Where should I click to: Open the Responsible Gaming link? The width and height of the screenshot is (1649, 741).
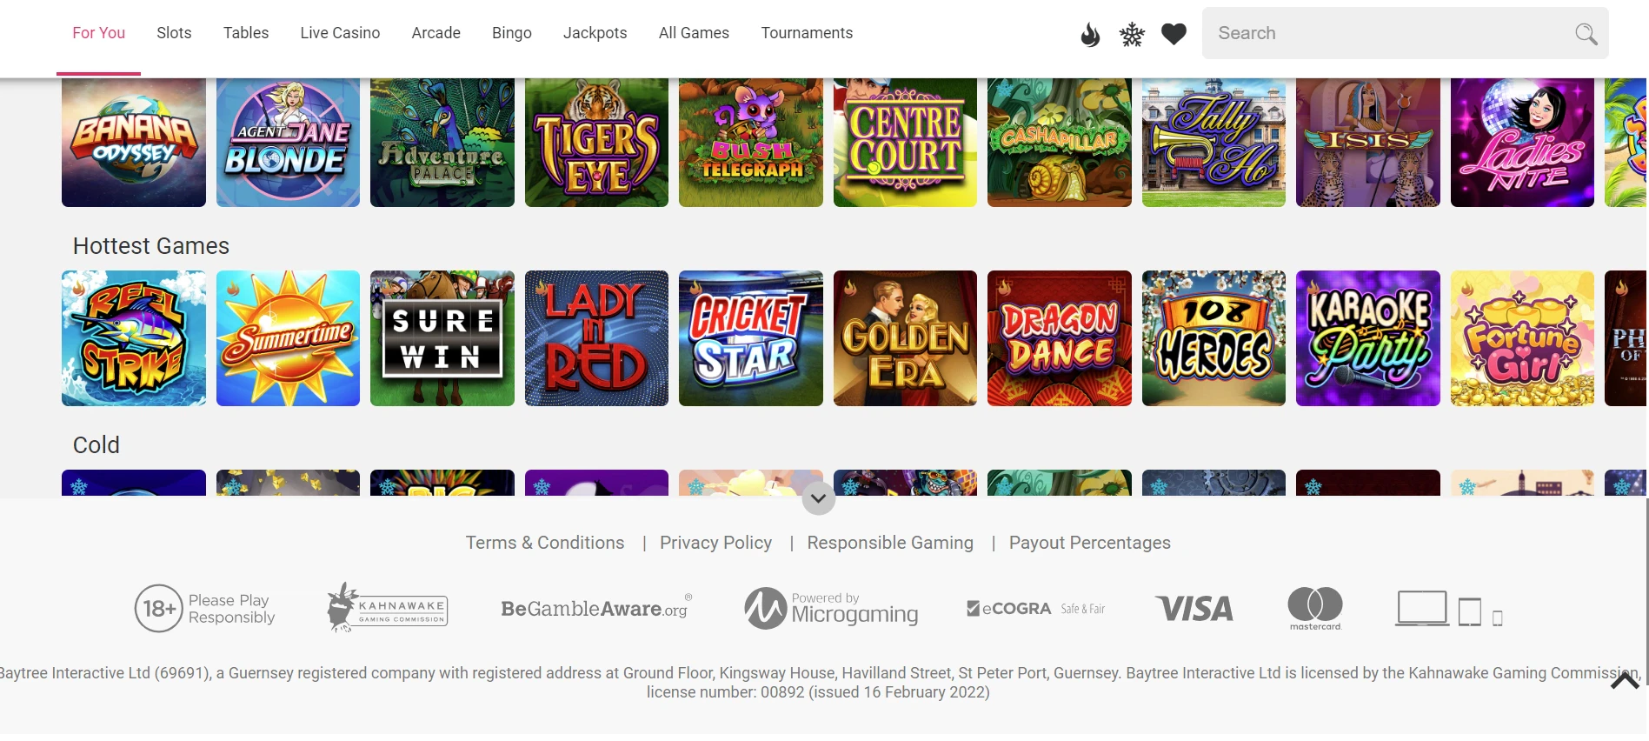point(890,543)
